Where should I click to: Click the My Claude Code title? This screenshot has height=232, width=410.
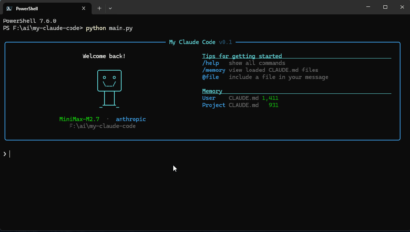click(x=192, y=42)
